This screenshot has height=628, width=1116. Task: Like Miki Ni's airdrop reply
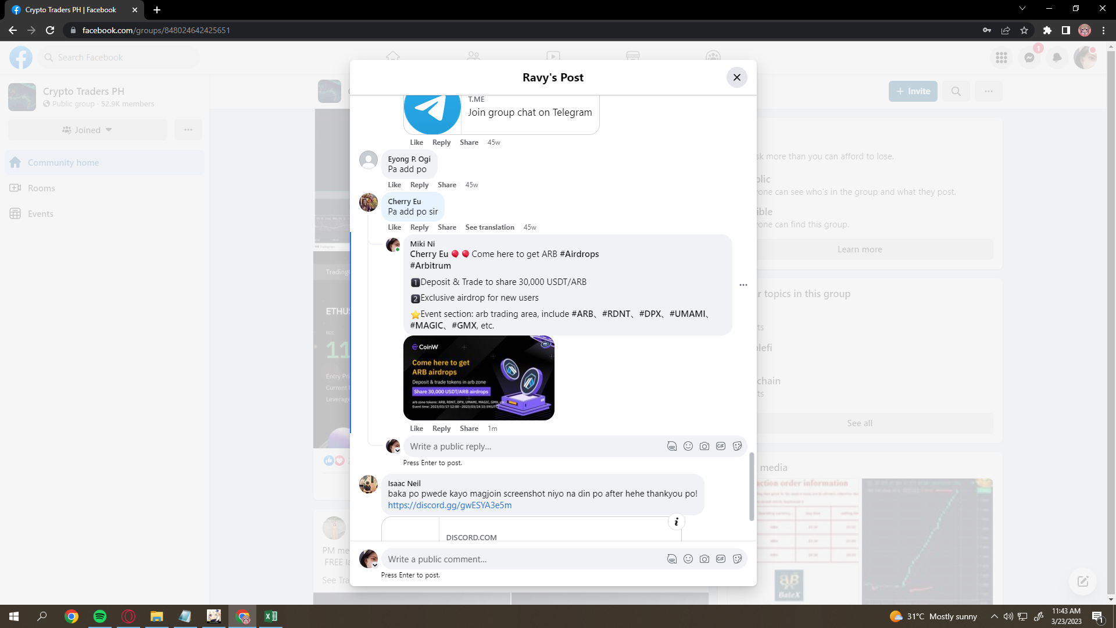click(x=416, y=429)
